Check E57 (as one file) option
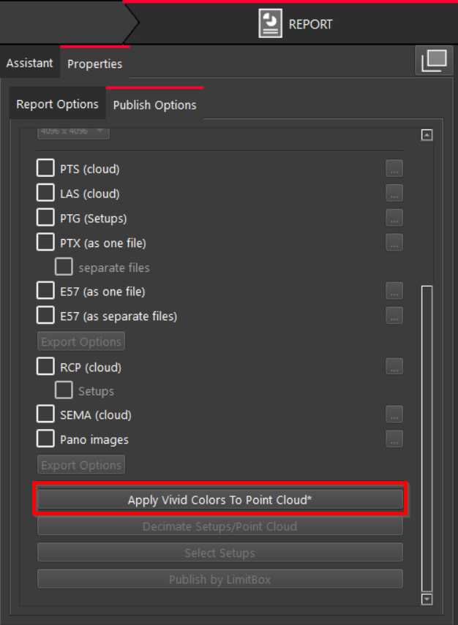This screenshot has width=458, height=625. coord(46,292)
